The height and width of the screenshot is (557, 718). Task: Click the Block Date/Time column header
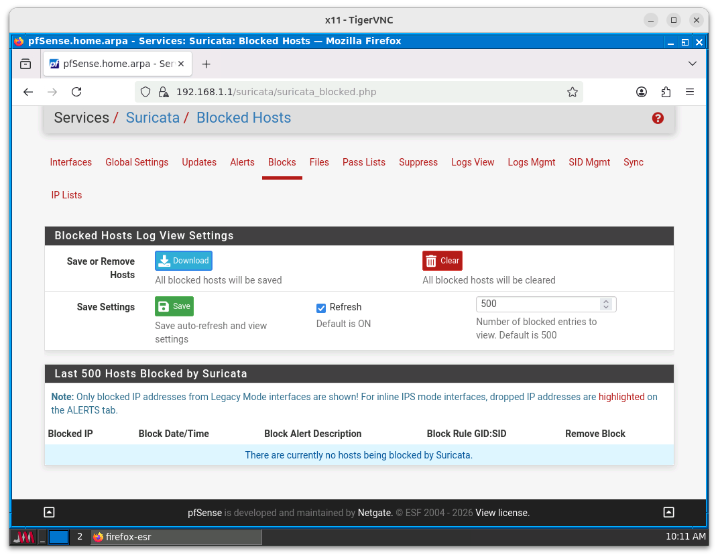tap(174, 434)
